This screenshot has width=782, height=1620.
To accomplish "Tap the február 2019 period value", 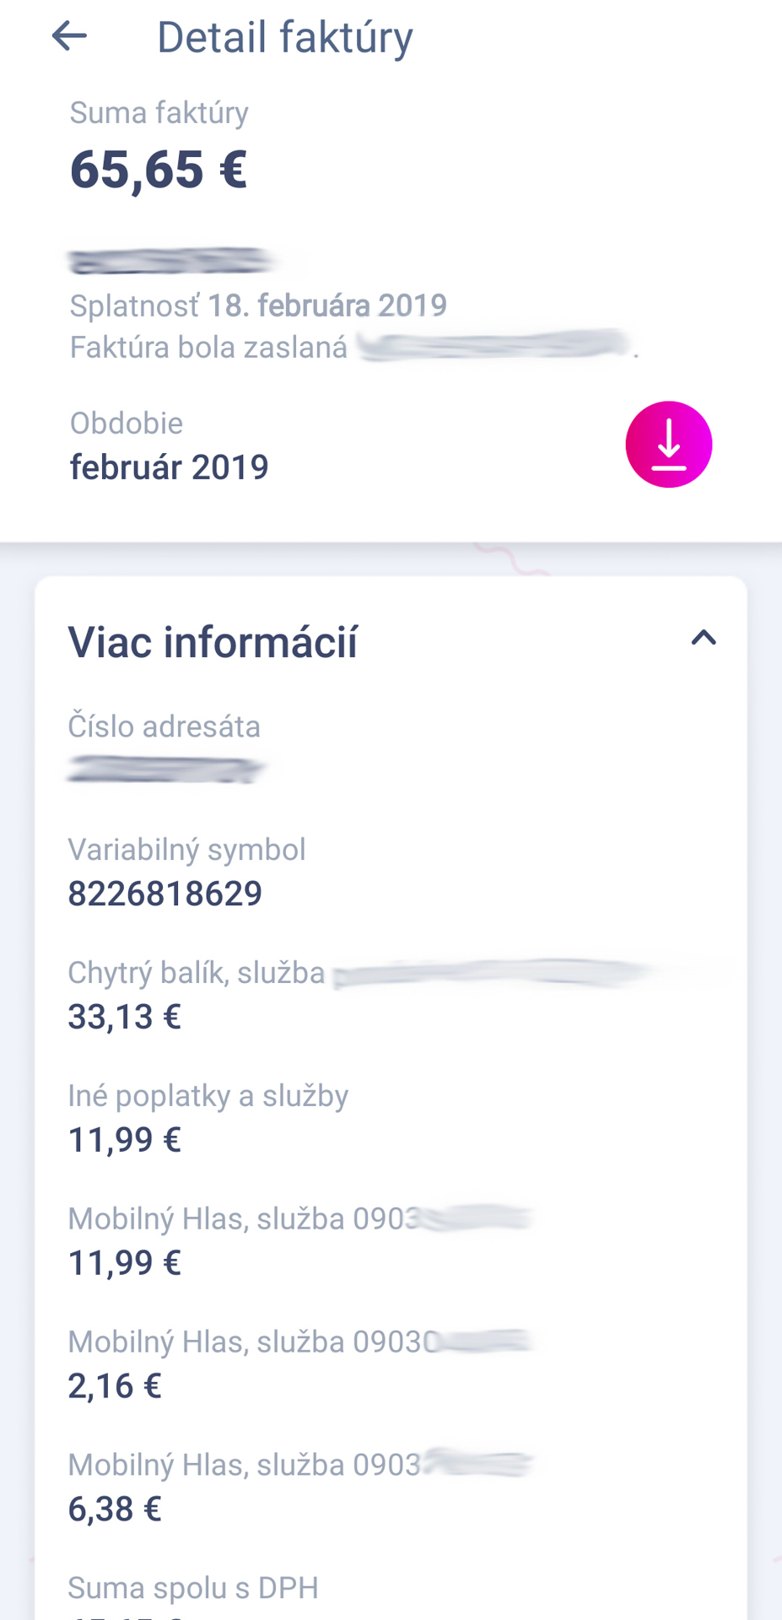I will tap(169, 467).
